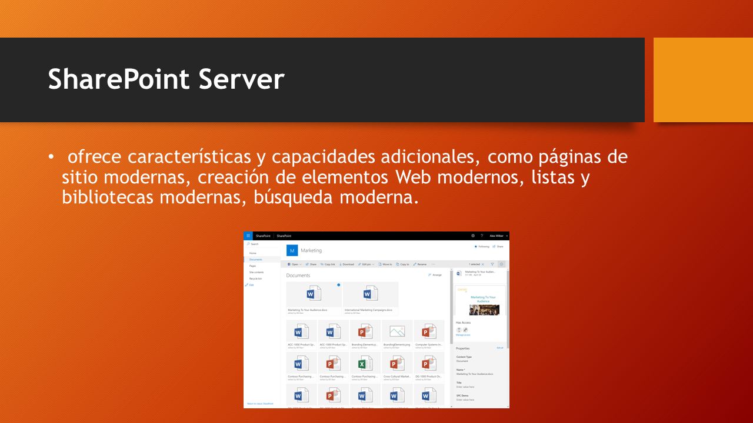
Task: Open Computer Systems PowerPoint file
Action: tap(429, 335)
